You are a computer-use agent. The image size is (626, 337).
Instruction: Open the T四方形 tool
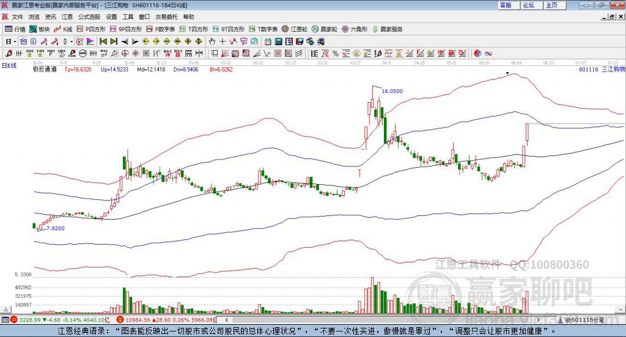pos(194,29)
